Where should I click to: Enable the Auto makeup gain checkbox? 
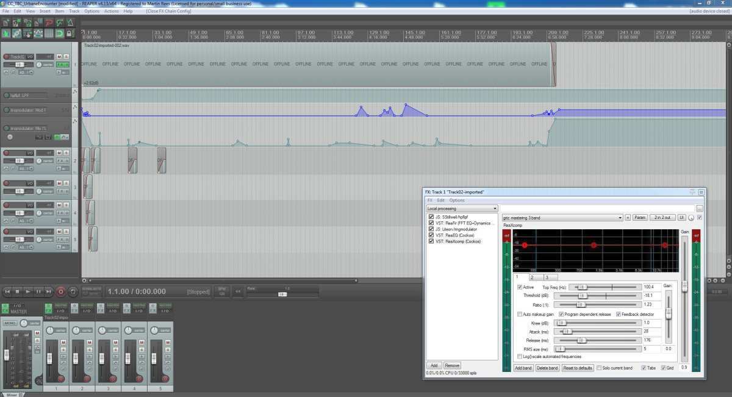coord(520,314)
